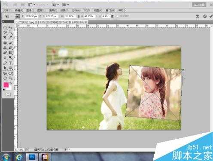Toggle Quick Mask mode button
The image size is (213, 161).
coord(8,94)
